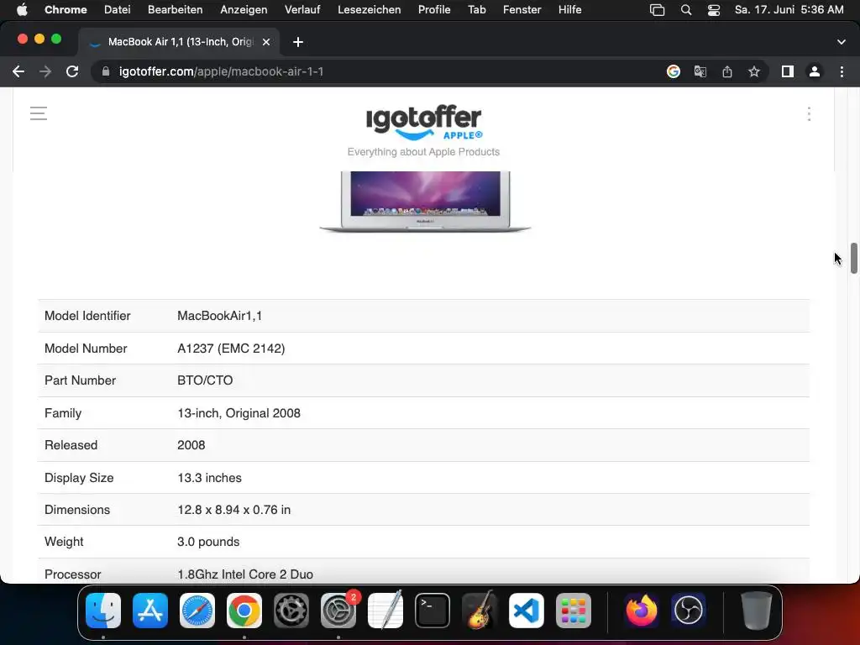Bookmark this tab with star icon
This screenshot has width=860, height=645.
click(754, 71)
